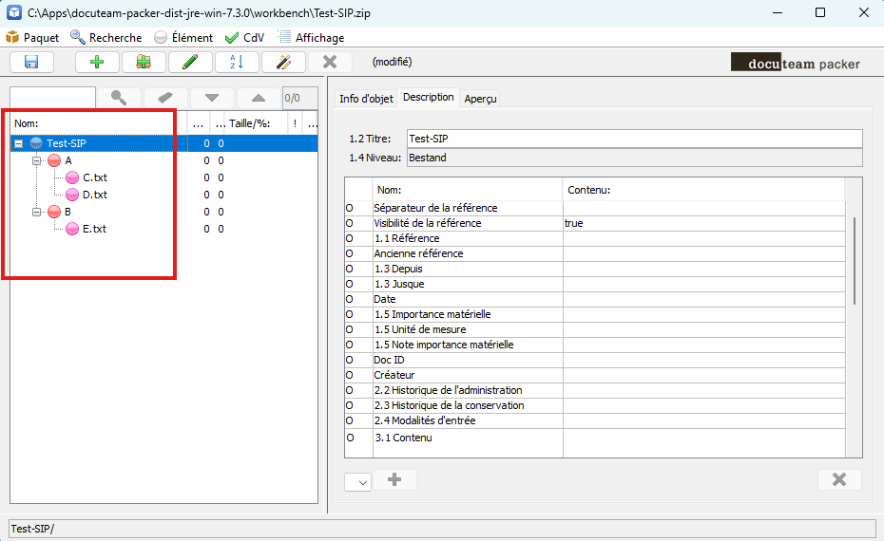
Task: Click the Ancienne référence row
Action: [595, 254]
